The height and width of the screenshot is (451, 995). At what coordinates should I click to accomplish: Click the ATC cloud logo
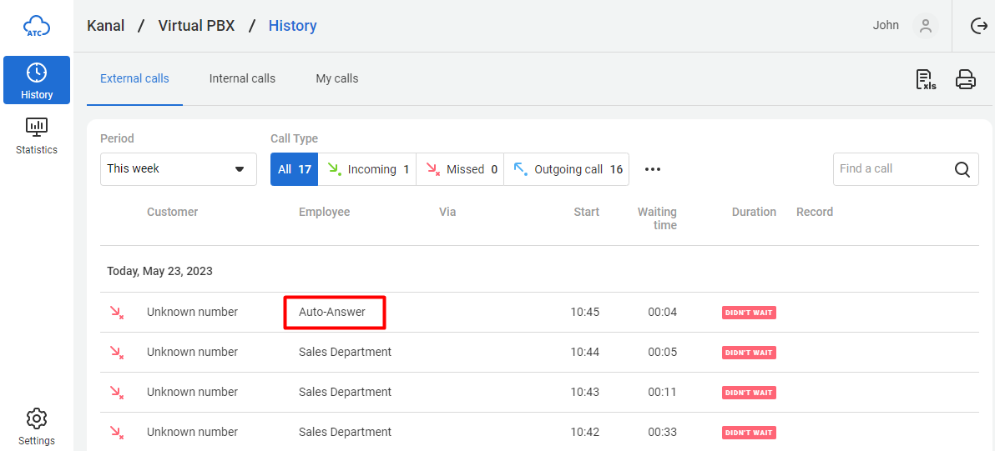37,26
